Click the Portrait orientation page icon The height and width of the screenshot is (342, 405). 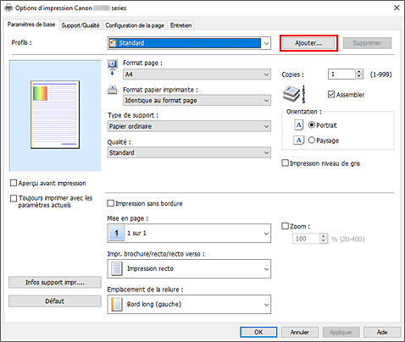coord(299,125)
